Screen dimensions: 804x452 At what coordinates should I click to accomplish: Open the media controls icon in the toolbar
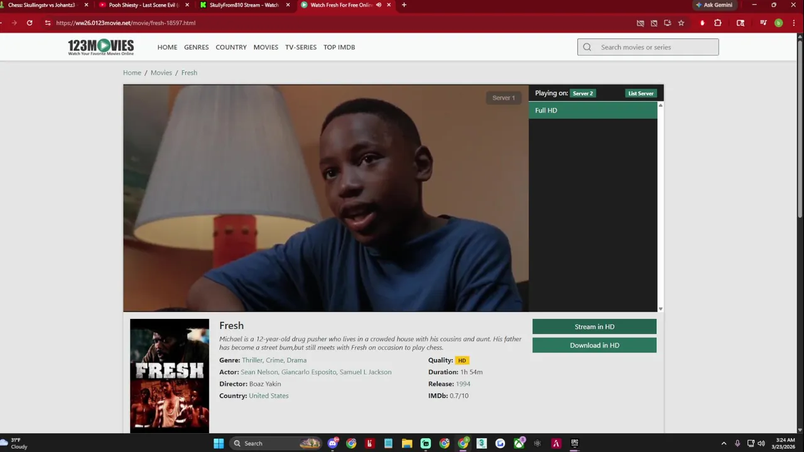pos(763,23)
